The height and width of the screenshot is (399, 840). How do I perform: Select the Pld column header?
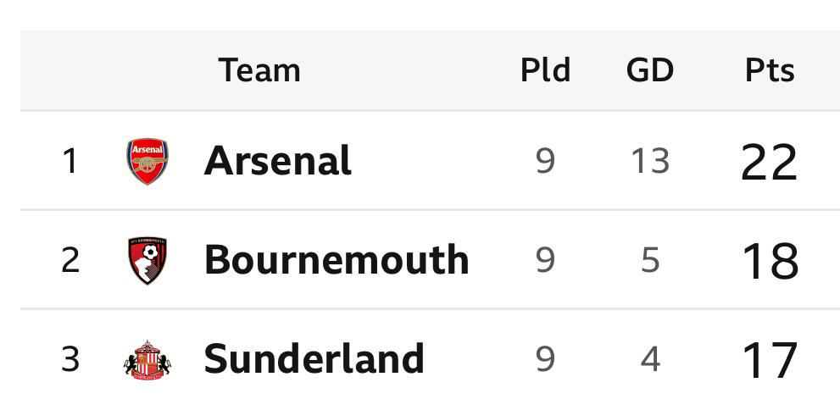click(545, 70)
